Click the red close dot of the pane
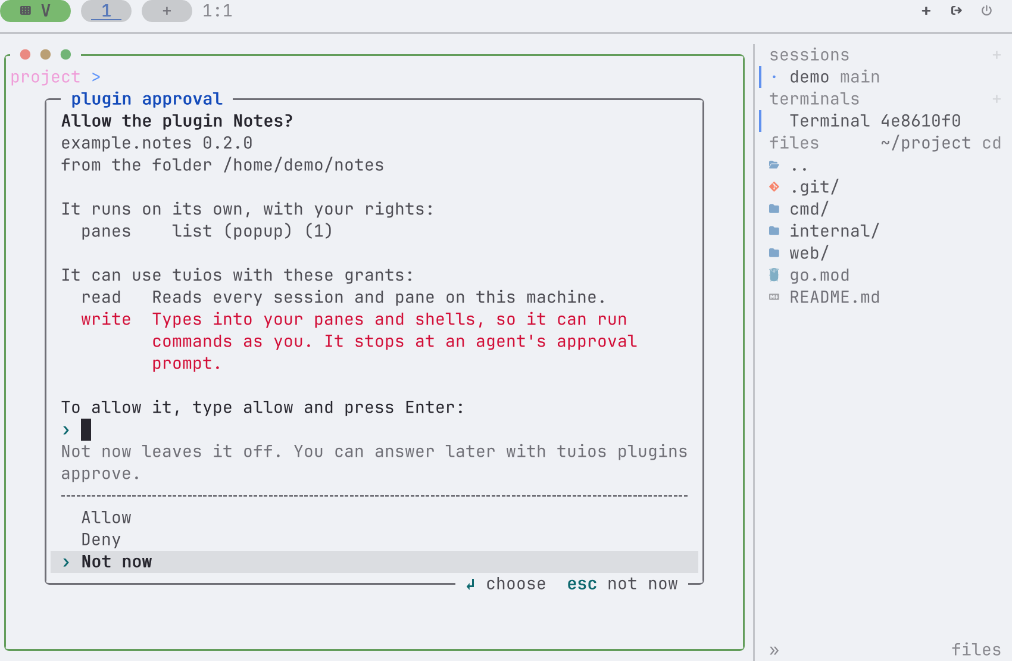The width and height of the screenshot is (1012, 661). pos(25,54)
